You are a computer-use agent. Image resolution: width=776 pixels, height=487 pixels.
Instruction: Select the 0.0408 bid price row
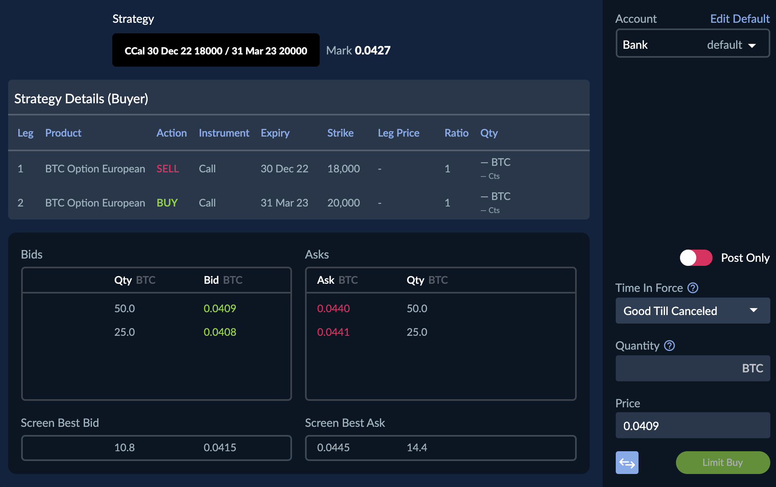pyautogui.click(x=220, y=332)
